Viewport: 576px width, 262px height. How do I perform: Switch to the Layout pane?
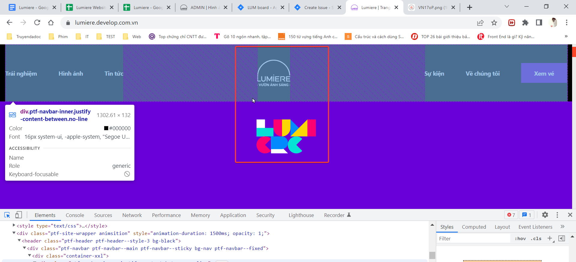pos(502,227)
